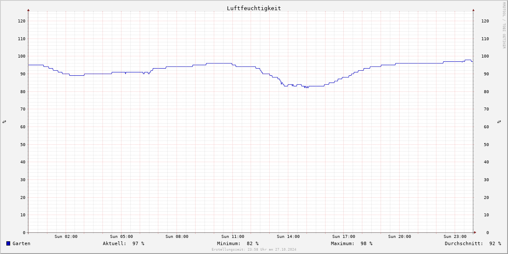Click the Sun 20:00 time axis label

coord(400,237)
